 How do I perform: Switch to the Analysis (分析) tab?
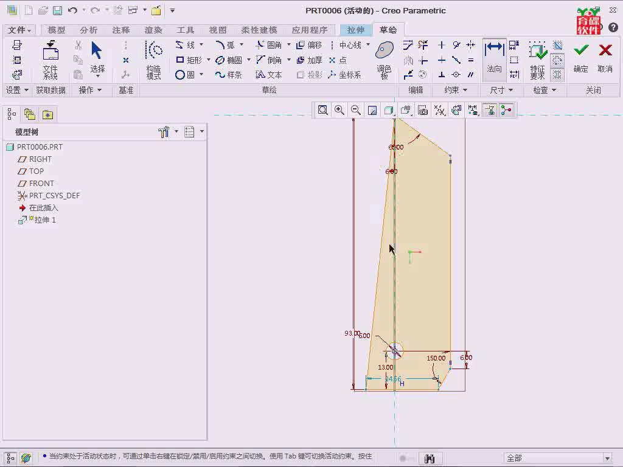(89, 30)
